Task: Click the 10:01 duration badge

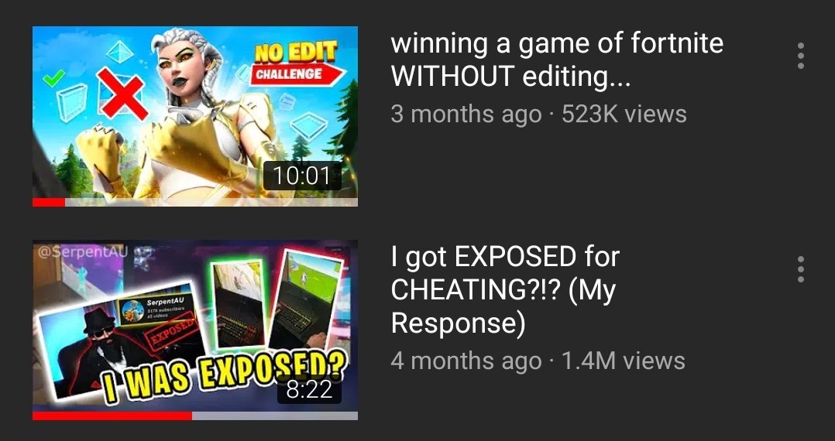Action: [302, 176]
